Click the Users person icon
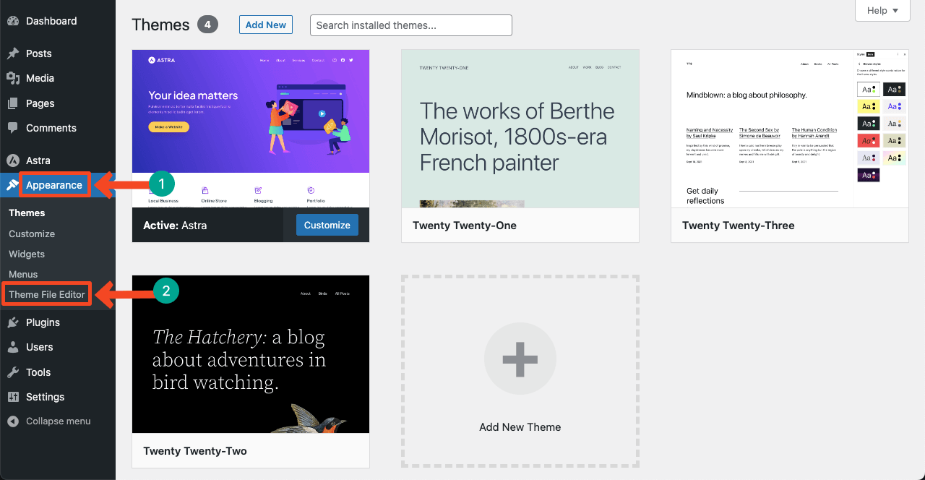Screen dimensions: 925x480 (x=13, y=347)
